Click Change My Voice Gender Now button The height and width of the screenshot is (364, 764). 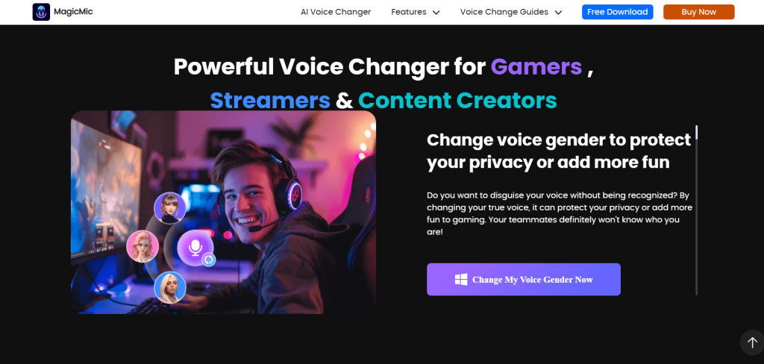point(524,279)
